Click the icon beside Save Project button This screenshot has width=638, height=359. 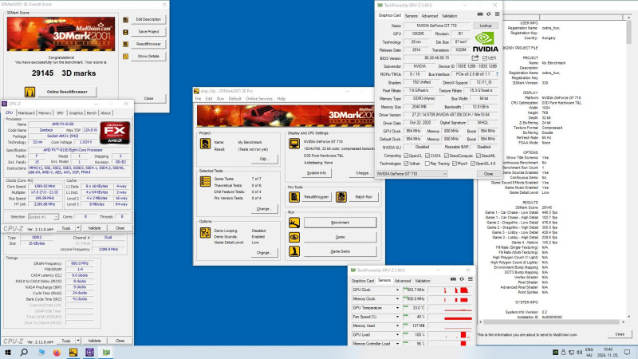tap(126, 32)
